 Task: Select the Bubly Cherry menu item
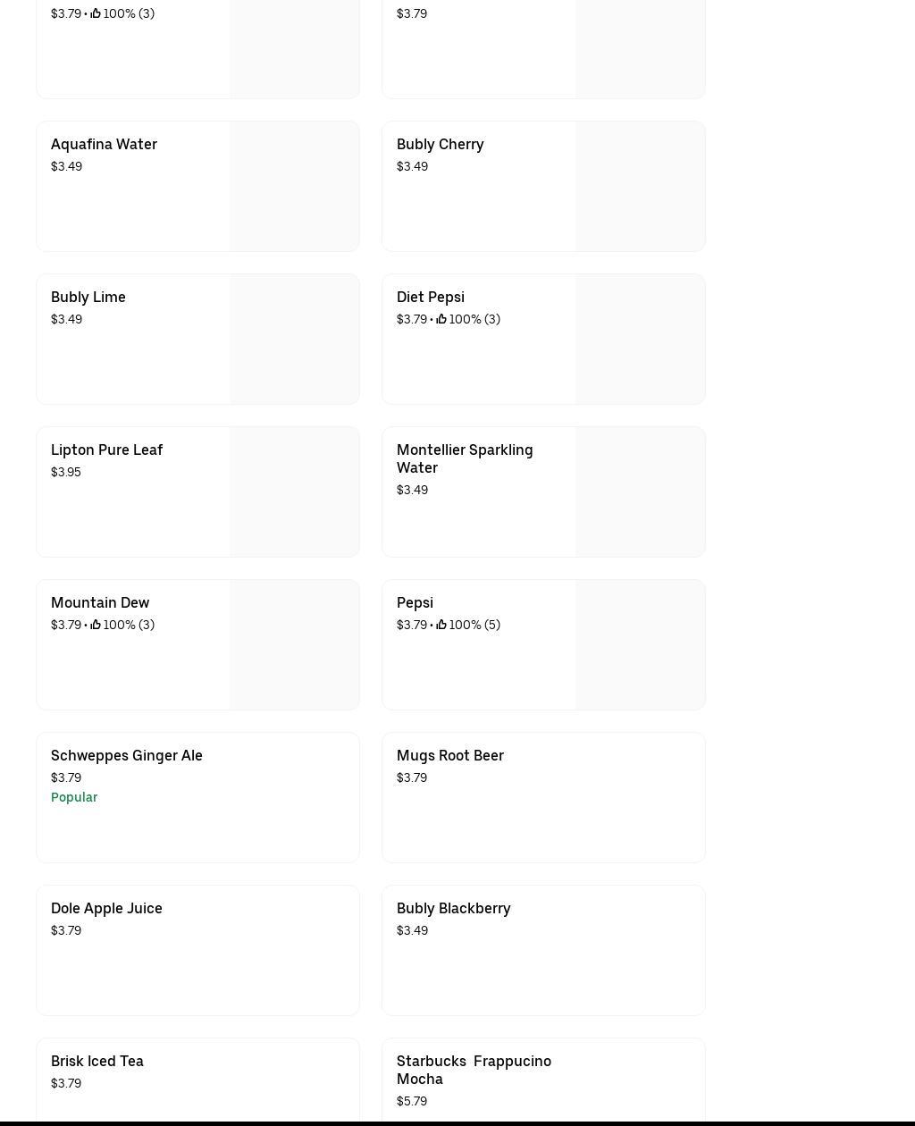pyautogui.click(x=440, y=144)
